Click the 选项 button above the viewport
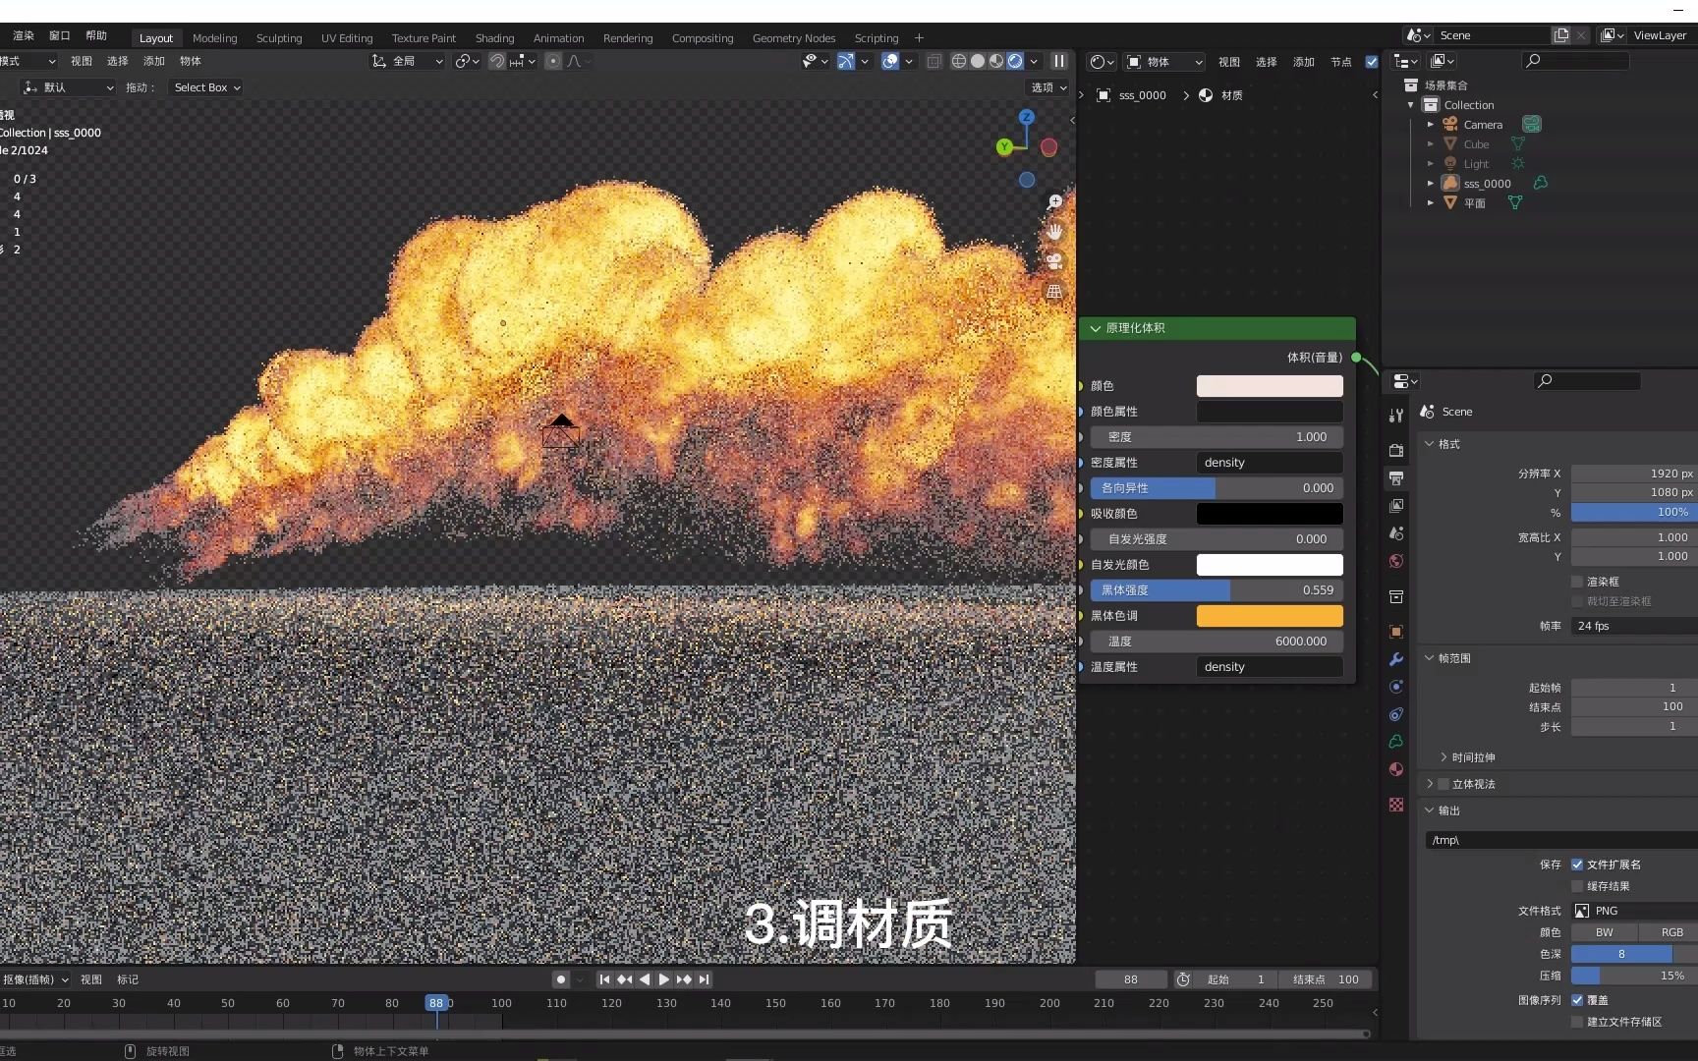This screenshot has height=1061, width=1698. point(1046,87)
